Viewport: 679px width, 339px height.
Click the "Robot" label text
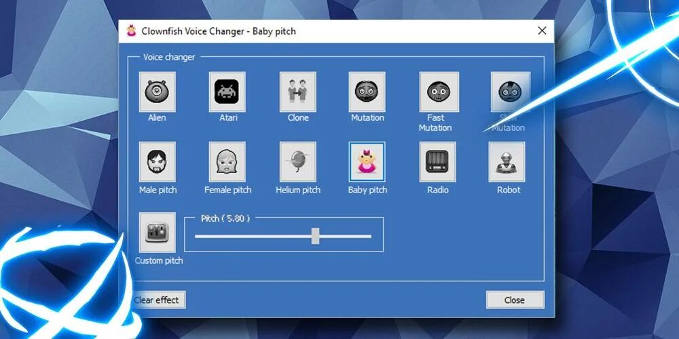click(509, 190)
